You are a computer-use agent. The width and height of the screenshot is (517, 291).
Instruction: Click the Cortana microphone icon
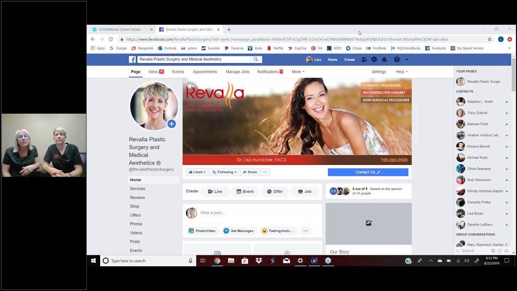(x=190, y=261)
